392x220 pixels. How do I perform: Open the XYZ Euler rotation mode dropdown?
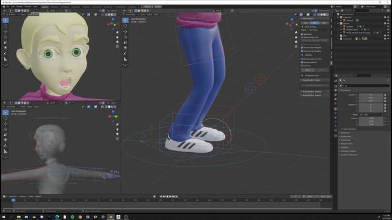coord(371,114)
